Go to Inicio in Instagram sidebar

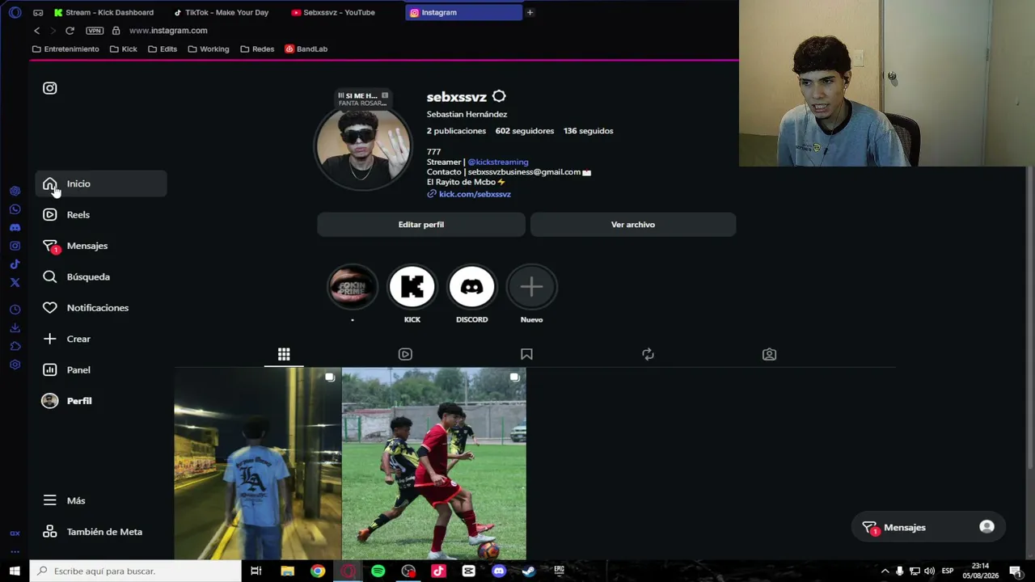tap(101, 183)
